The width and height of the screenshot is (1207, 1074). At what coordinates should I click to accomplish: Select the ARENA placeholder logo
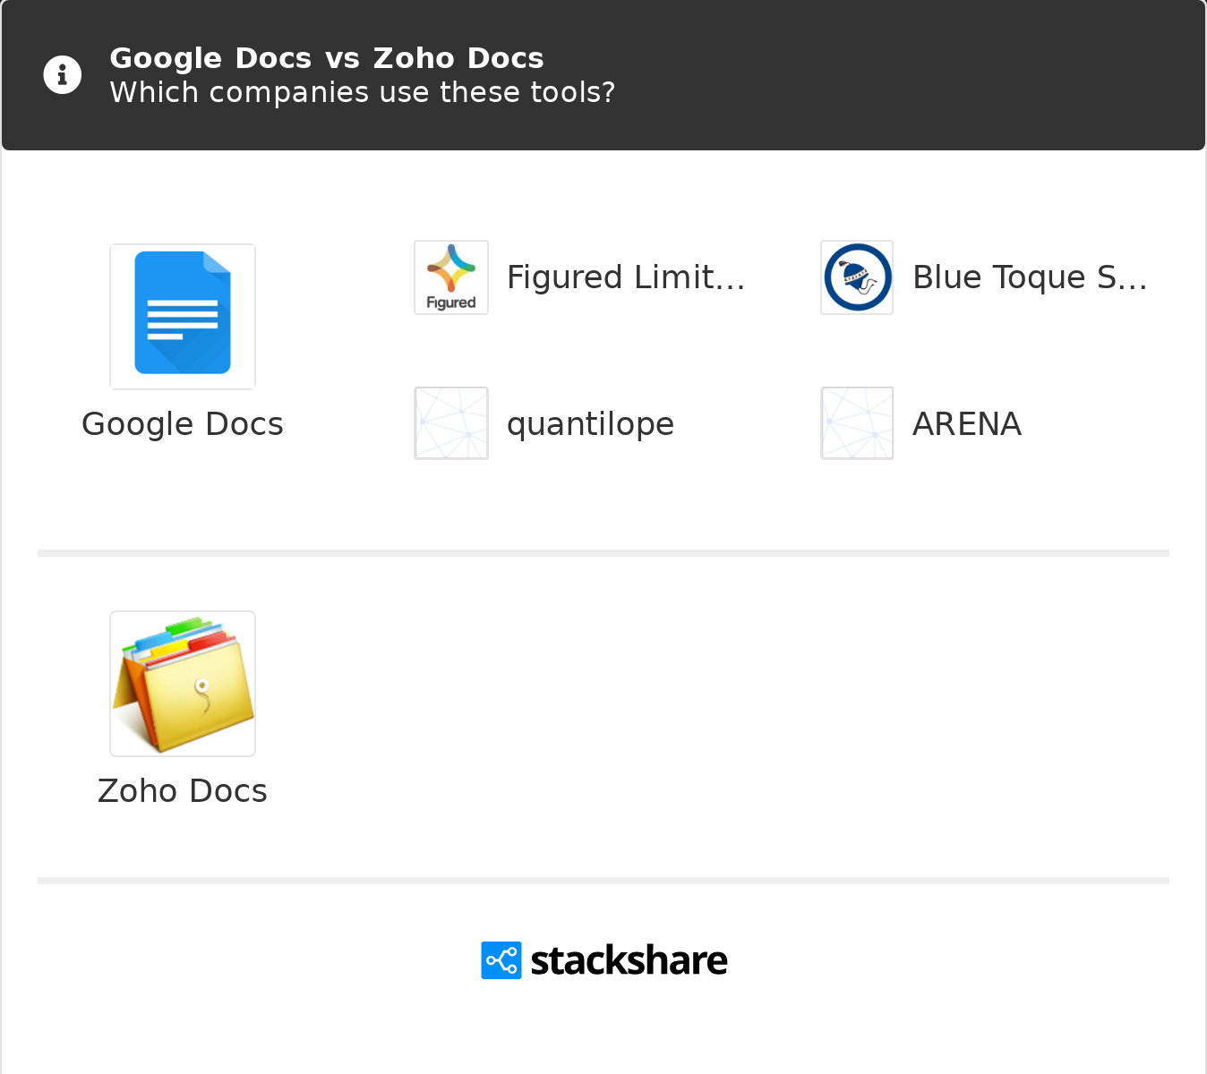click(x=857, y=423)
